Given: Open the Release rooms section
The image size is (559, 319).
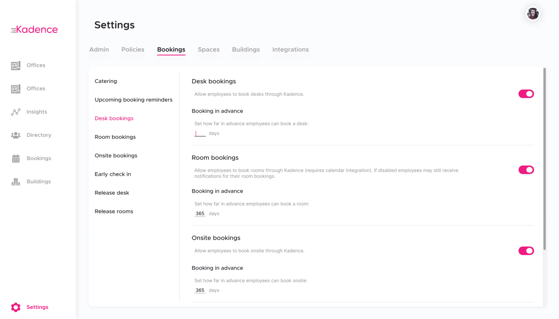Looking at the screenshot, I should (114, 211).
